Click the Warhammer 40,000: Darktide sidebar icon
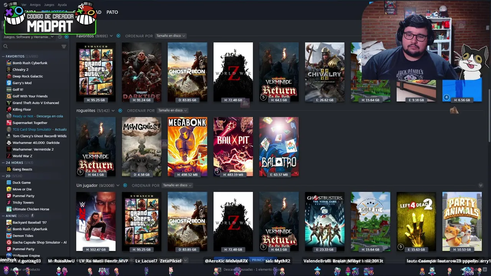This screenshot has height=276, width=491. click(x=9, y=143)
